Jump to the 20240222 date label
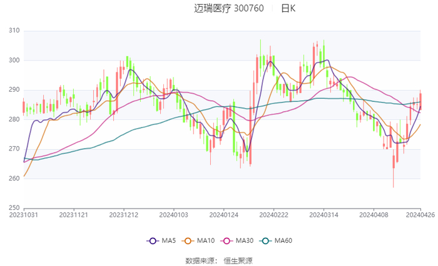 (273, 214)
